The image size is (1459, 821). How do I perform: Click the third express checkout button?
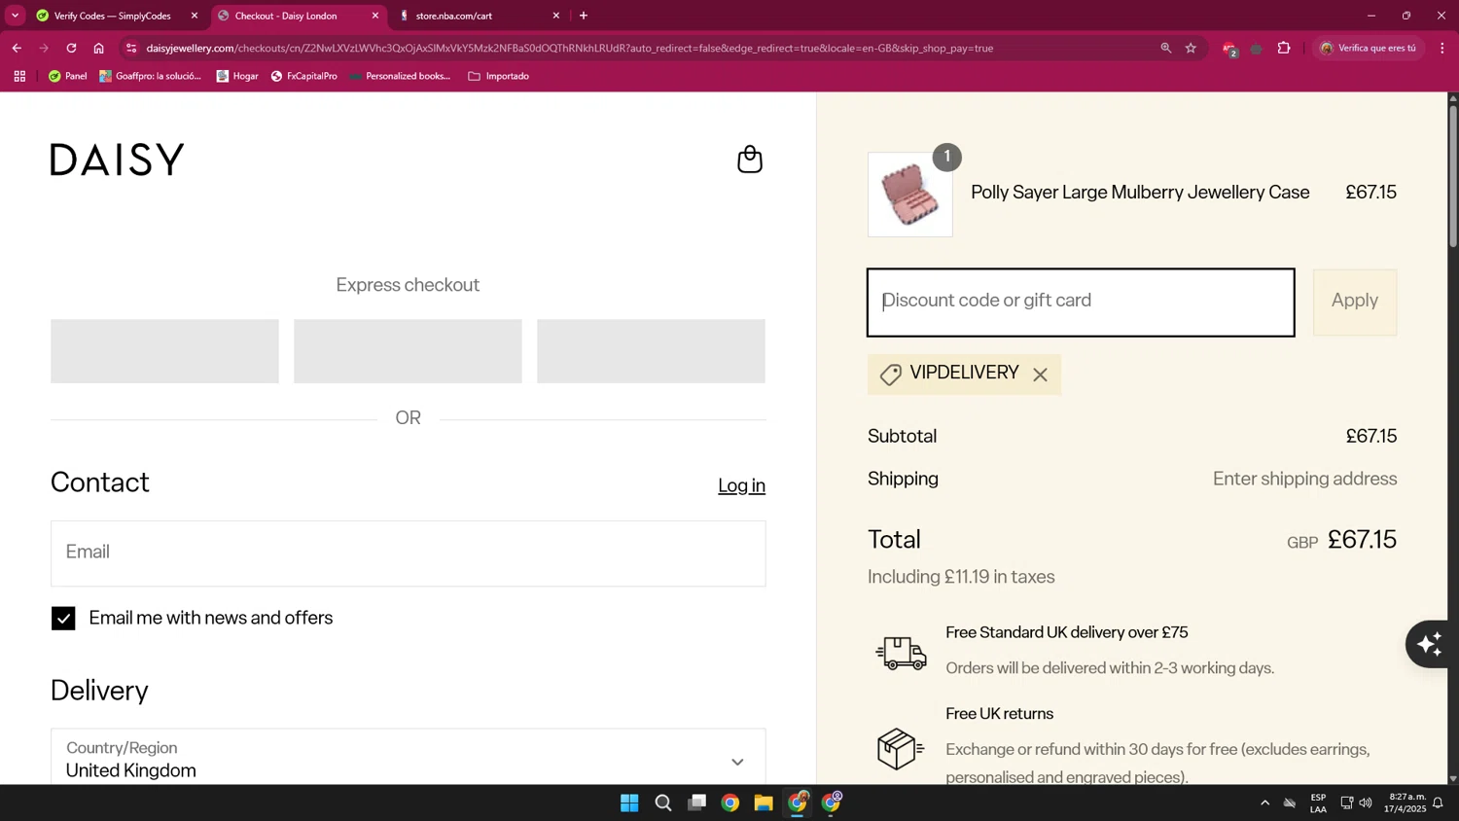(x=651, y=351)
